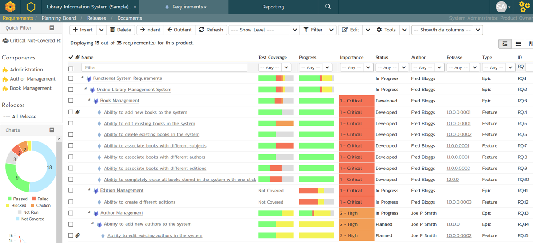The width and height of the screenshot is (533, 243).
Task: Click the Delete button
Action: [x=120, y=30]
